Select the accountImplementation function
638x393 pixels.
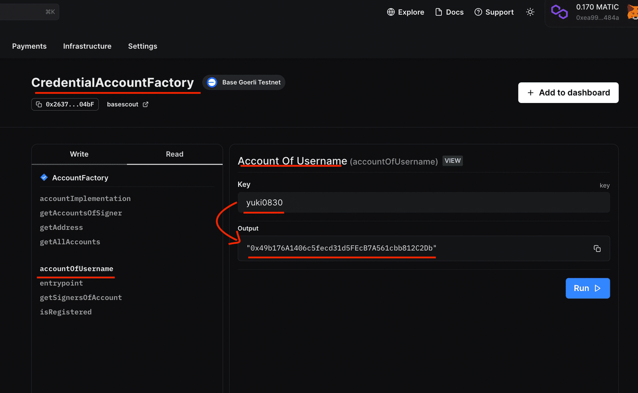[x=85, y=199]
